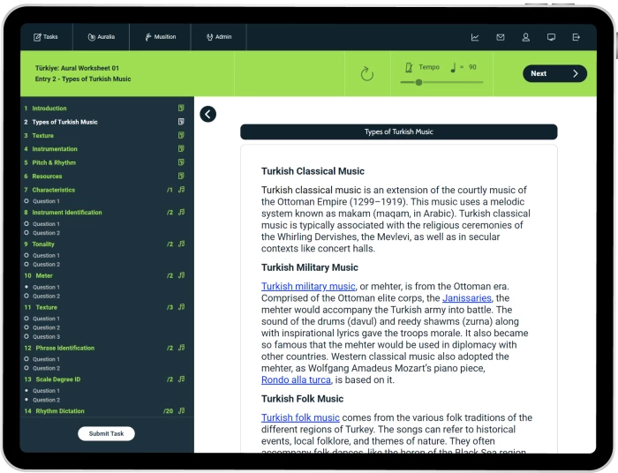
Task: Click the Tempo slider handle
Action: coord(418,82)
